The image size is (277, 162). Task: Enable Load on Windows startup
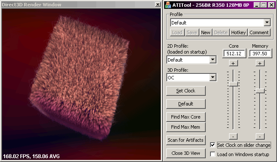[213, 154]
